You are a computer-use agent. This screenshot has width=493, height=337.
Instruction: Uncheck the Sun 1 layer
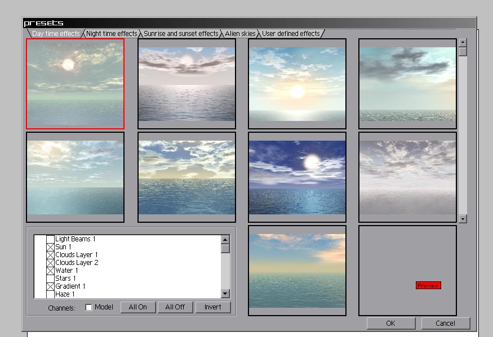pos(50,247)
